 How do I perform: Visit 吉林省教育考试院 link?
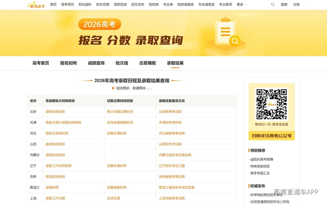(x=172, y=176)
